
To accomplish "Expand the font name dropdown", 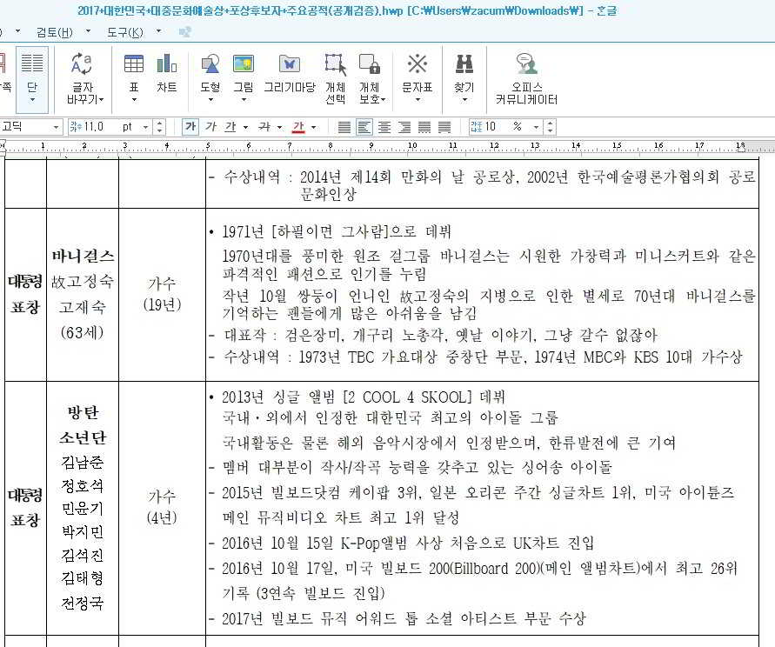I will pos(57,127).
